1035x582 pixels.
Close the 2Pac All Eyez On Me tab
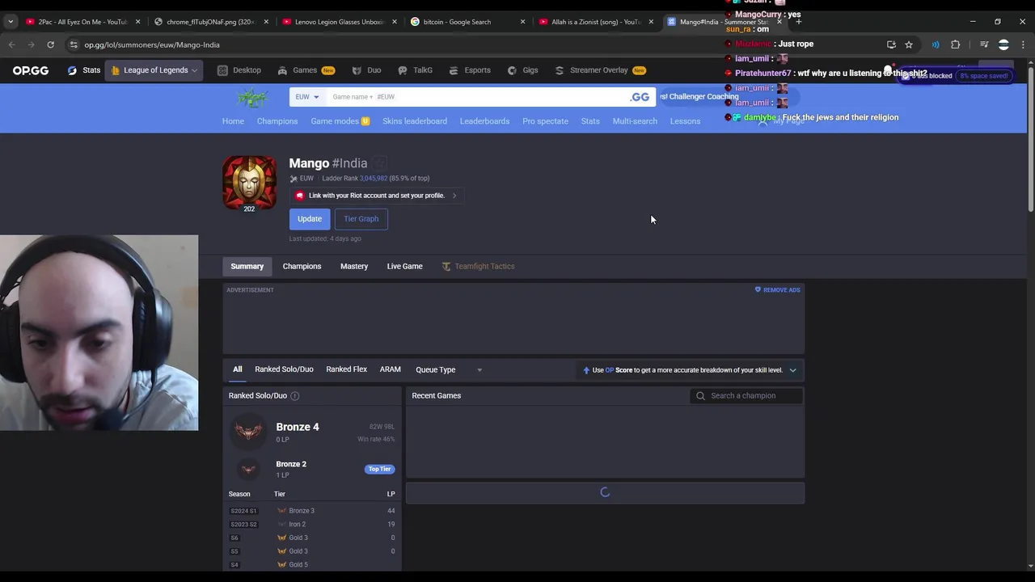(x=137, y=22)
